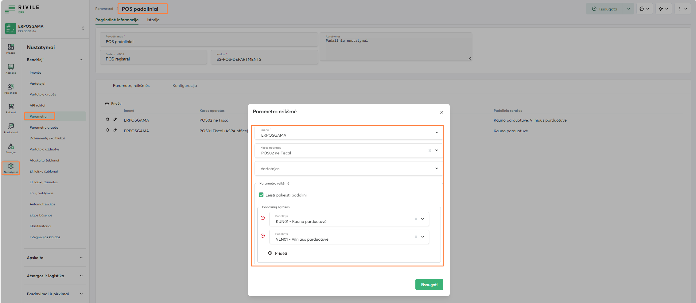Image resolution: width=696 pixels, height=303 pixels.
Task: Expand the Vartotojas dropdown
Action: tap(437, 168)
